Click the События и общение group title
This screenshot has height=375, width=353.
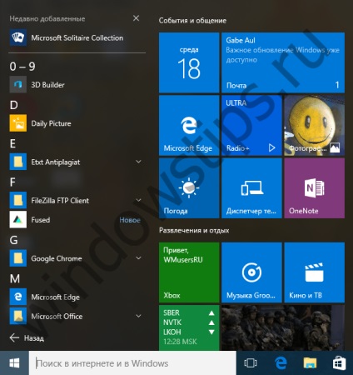[x=192, y=21]
